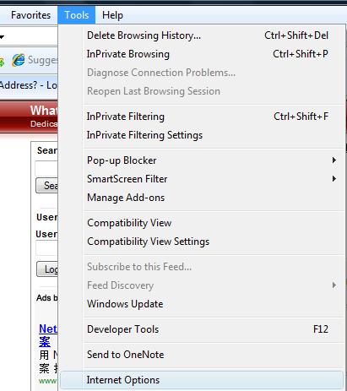Open InPrivate Filtering Settings
Screen dimensions: 347x391
(202, 135)
